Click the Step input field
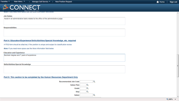 click(x=83, y=92)
